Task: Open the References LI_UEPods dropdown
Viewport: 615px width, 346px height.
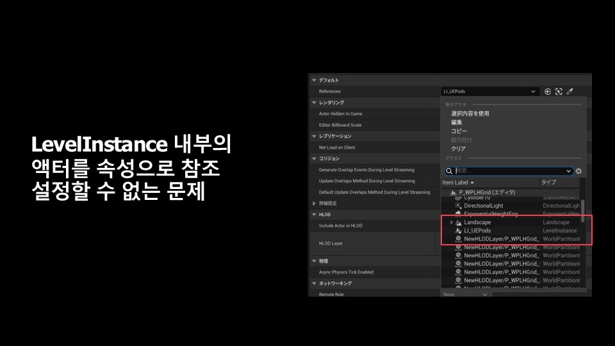Action: [489, 92]
